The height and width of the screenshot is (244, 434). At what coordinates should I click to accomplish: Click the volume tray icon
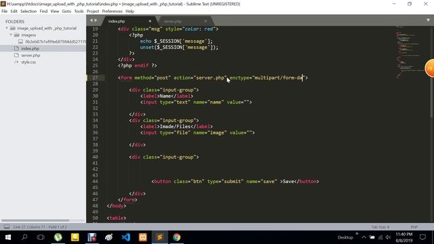(388, 237)
